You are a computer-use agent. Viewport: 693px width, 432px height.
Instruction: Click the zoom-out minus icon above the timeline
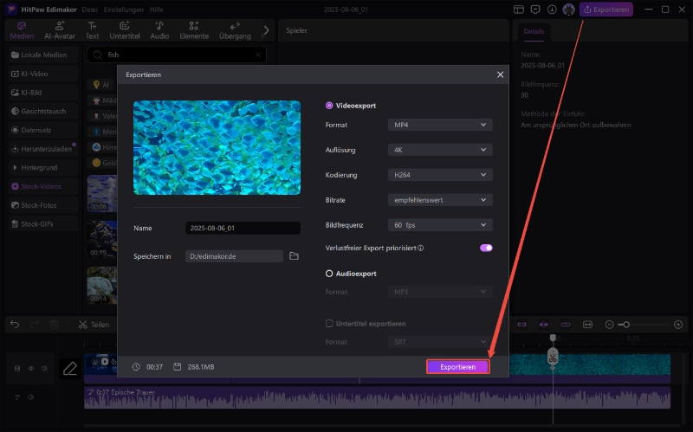(x=609, y=325)
